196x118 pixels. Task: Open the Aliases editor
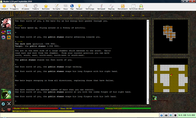tap(25, 7)
